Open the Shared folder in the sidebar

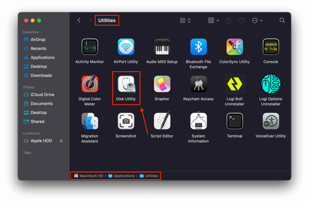click(34, 121)
